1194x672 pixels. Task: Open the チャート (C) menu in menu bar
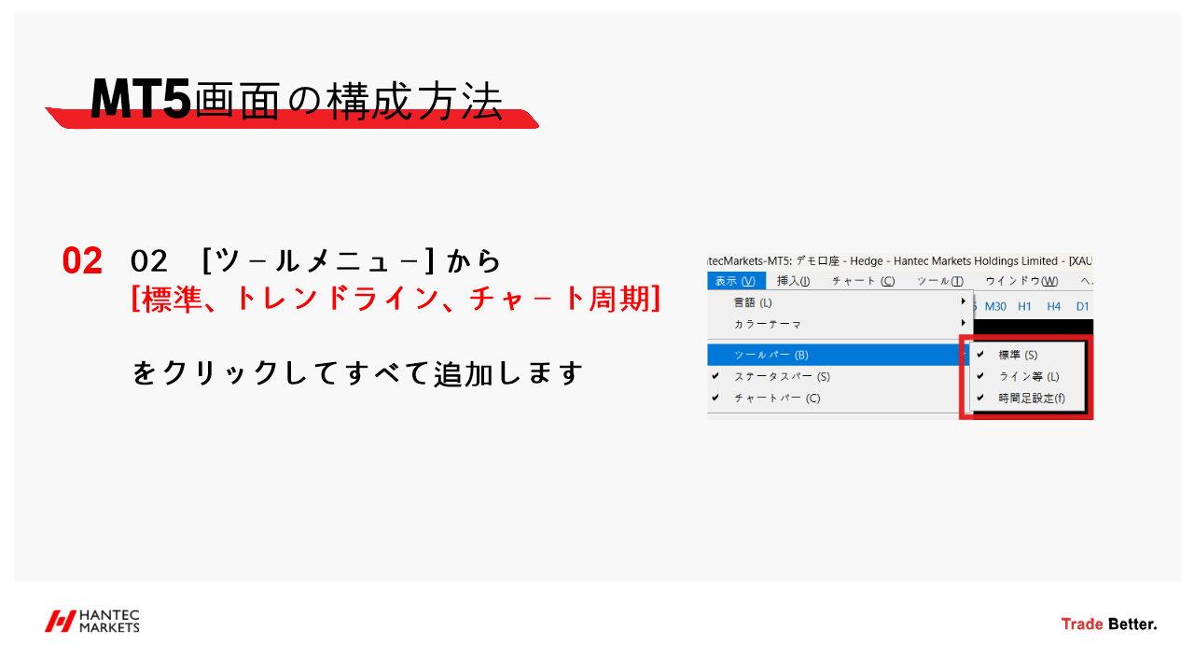pos(863,281)
